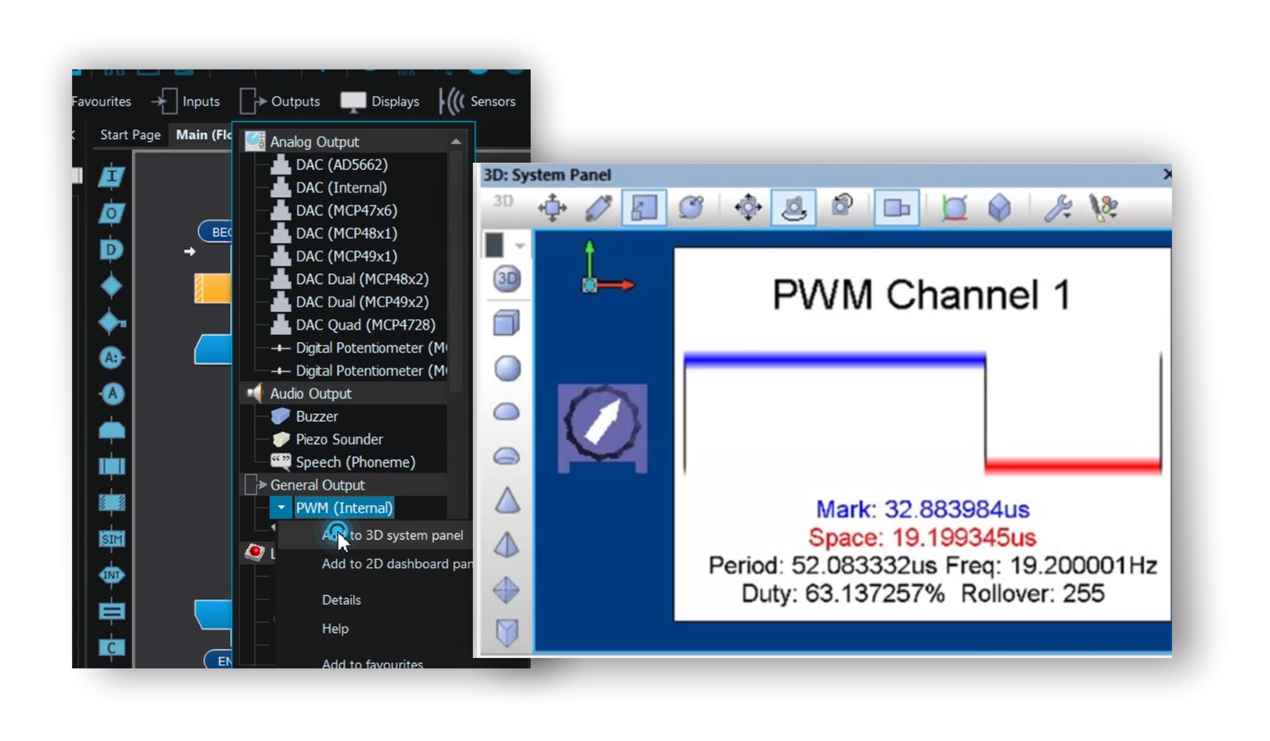Click the zoom camera view icon
1270x741 pixels.
(842, 206)
